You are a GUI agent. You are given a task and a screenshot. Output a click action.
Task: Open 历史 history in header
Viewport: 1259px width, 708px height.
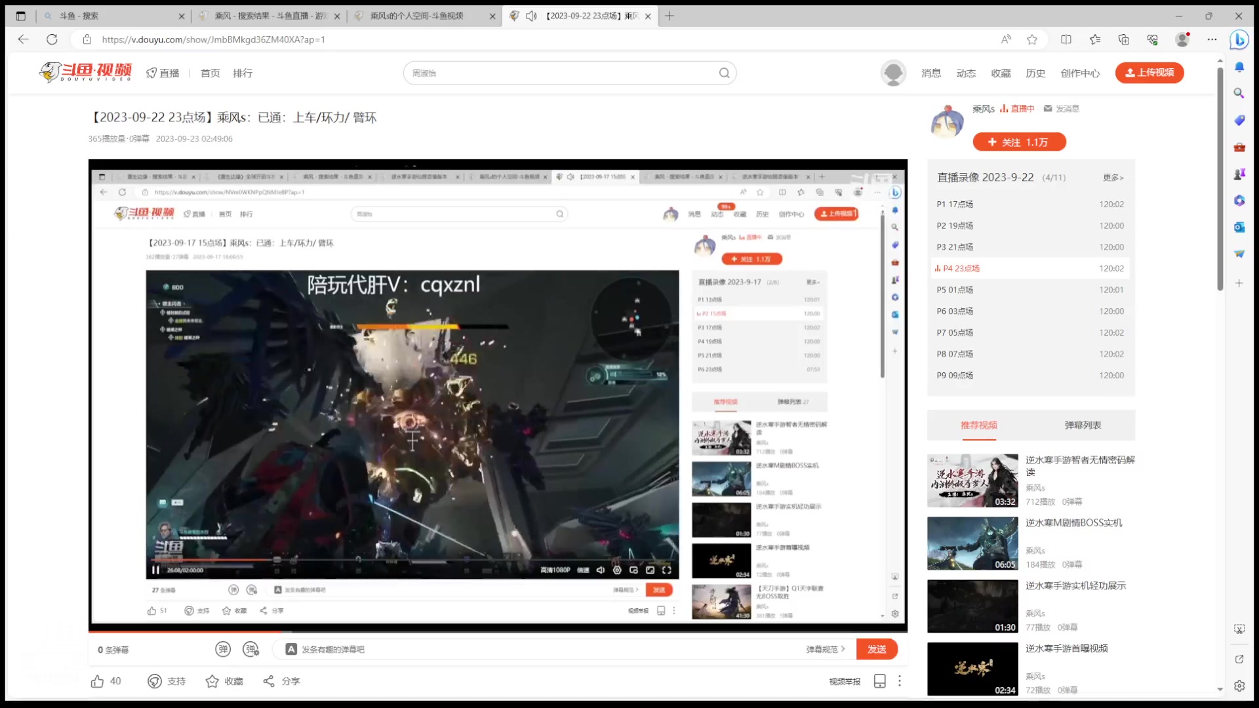[x=1035, y=73]
